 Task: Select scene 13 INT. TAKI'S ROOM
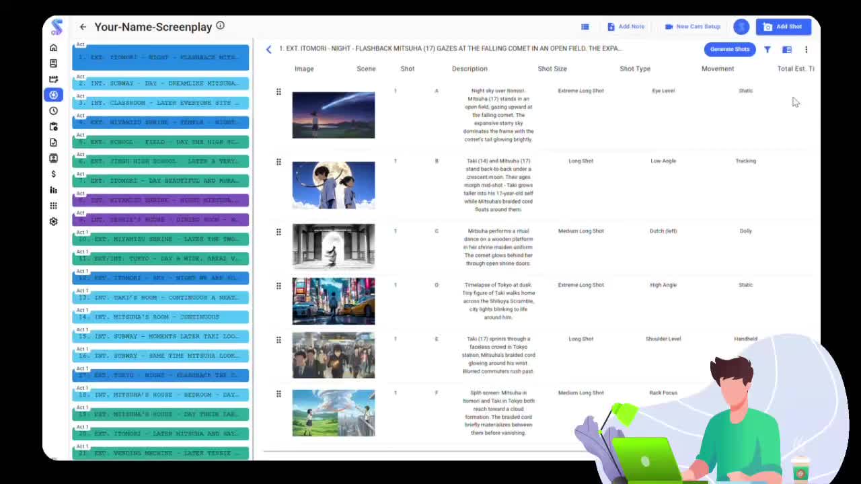pyautogui.click(x=161, y=298)
